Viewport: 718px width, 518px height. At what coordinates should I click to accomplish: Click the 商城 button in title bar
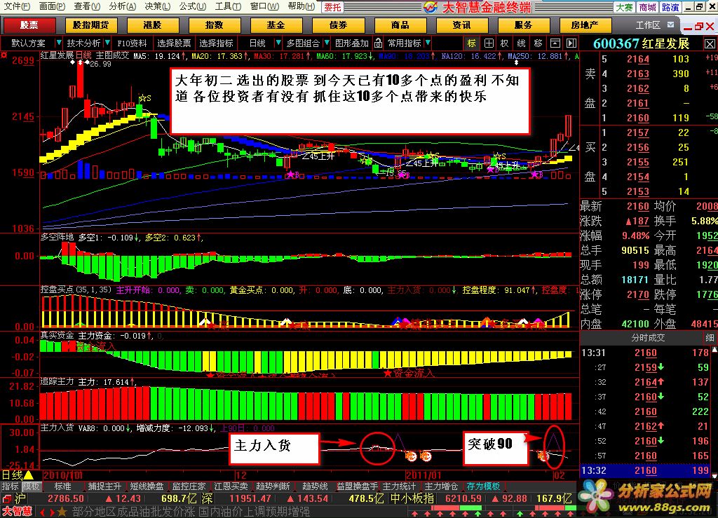(x=647, y=7)
